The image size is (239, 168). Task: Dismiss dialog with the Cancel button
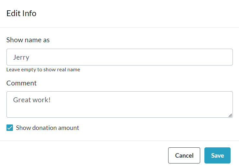tap(184, 155)
